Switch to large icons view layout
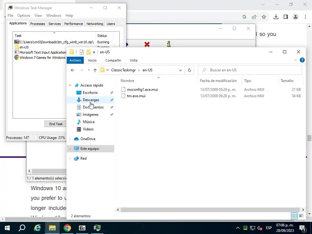The image size is (312, 234). tap(301, 216)
